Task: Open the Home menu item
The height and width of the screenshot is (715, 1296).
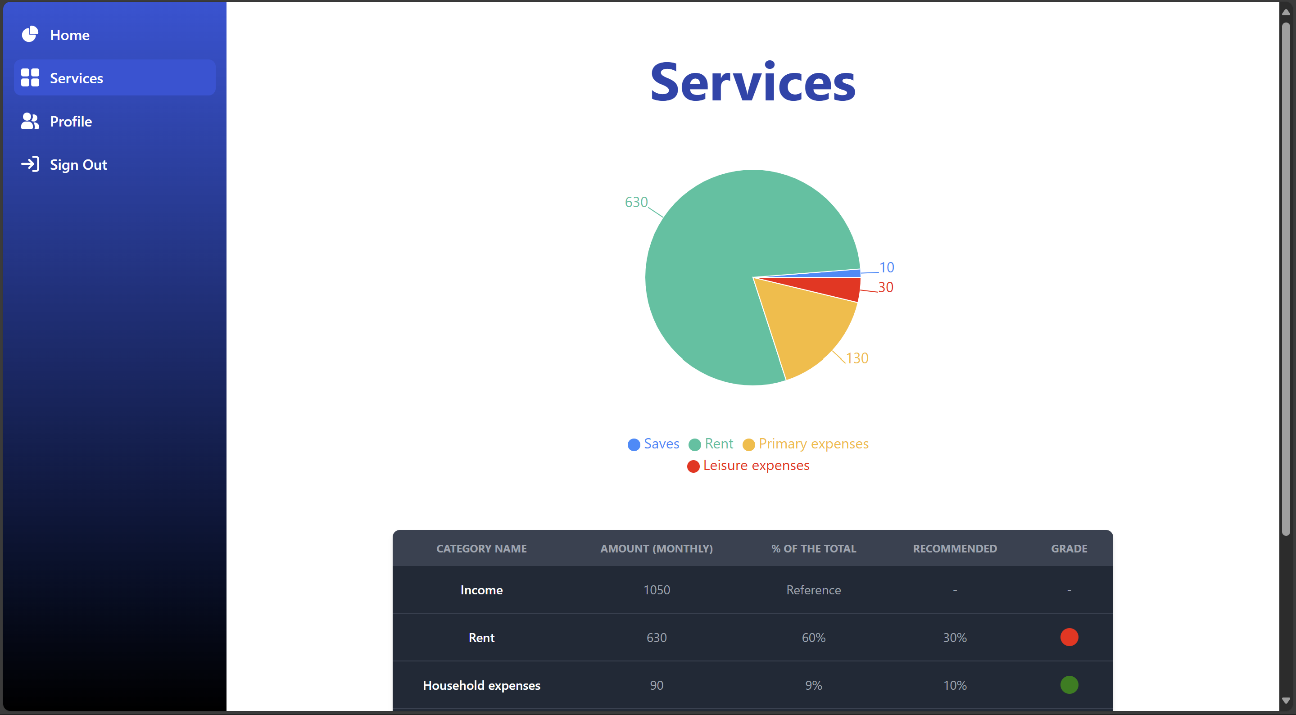Action: (x=69, y=35)
